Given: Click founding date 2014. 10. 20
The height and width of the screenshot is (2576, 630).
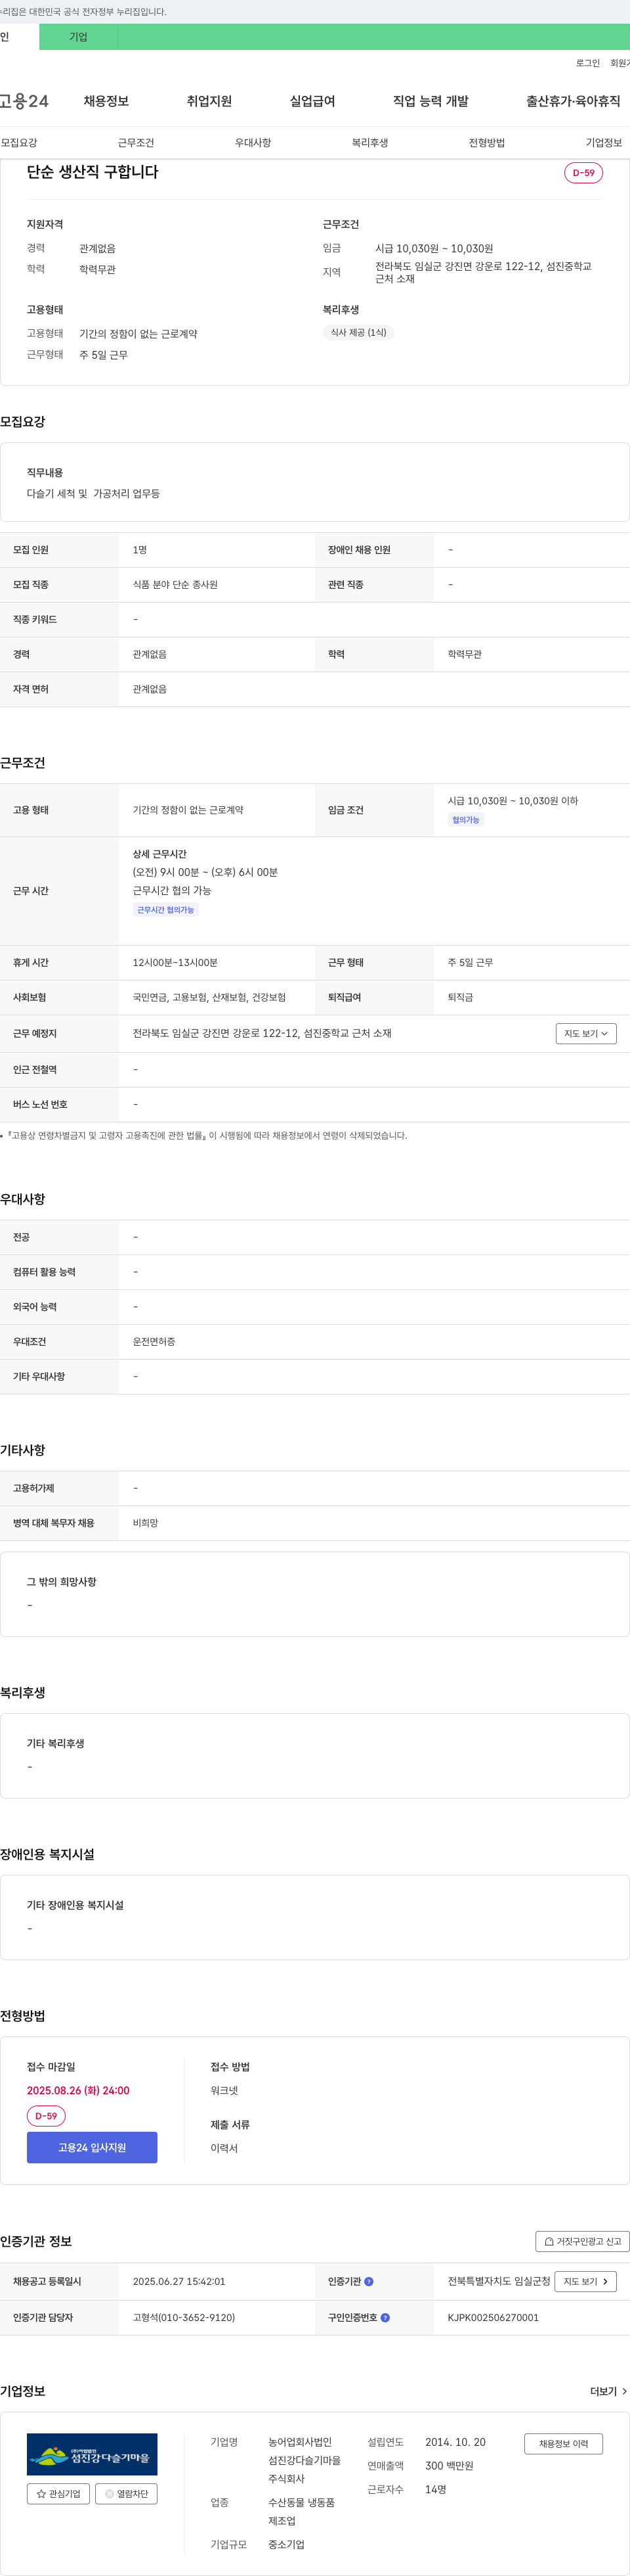Looking at the screenshot, I should [455, 2442].
